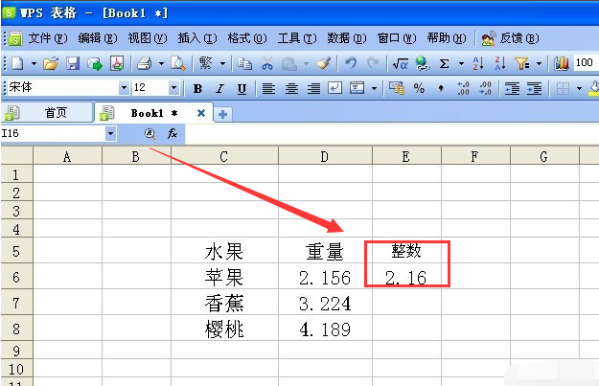Decrease indent button

pos(512,88)
